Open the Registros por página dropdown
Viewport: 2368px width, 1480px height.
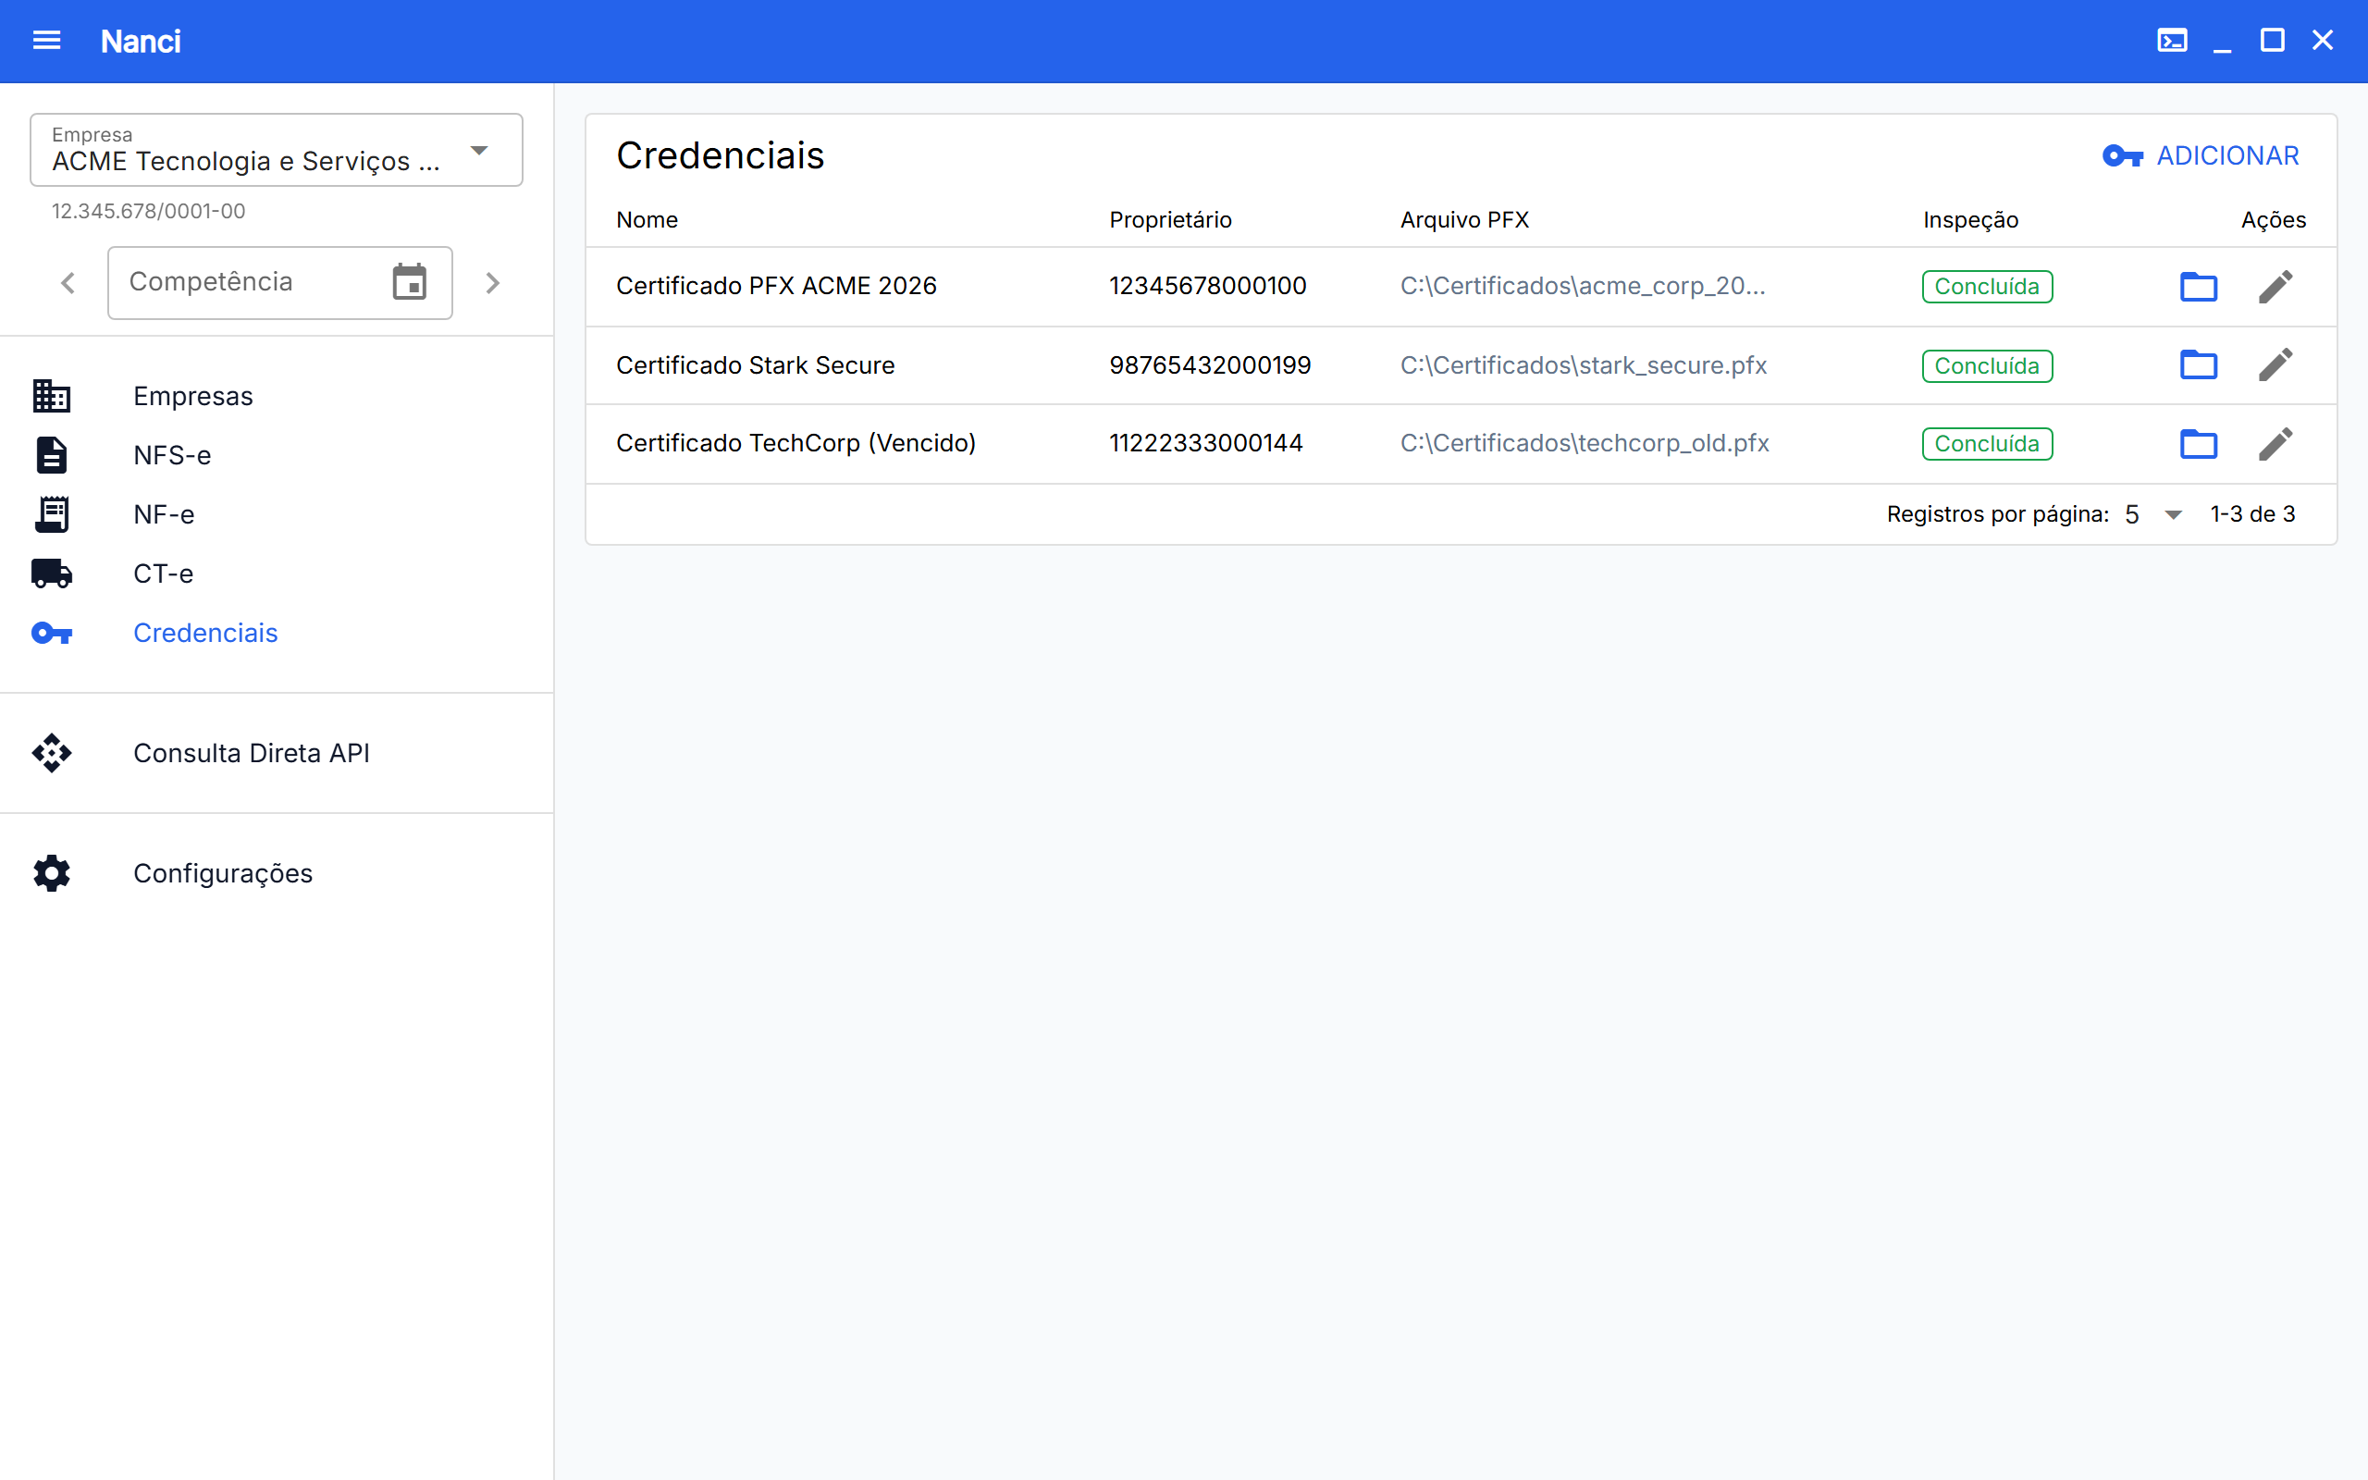[x=2152, y=514]
